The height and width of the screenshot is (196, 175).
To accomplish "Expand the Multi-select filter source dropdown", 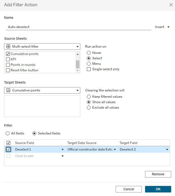I will (78, 47).
